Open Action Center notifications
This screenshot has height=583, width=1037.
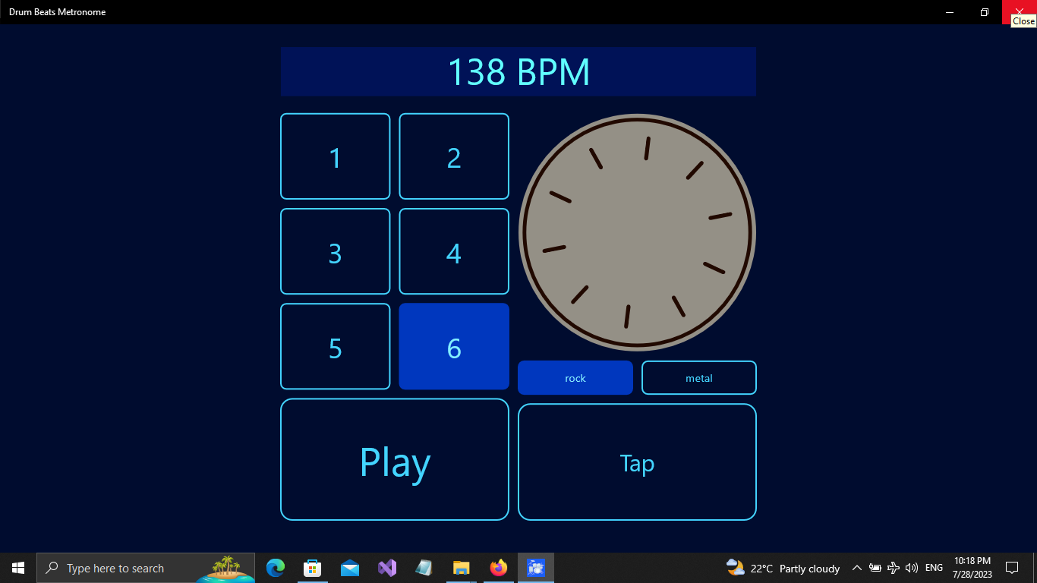pos(1013,568)
